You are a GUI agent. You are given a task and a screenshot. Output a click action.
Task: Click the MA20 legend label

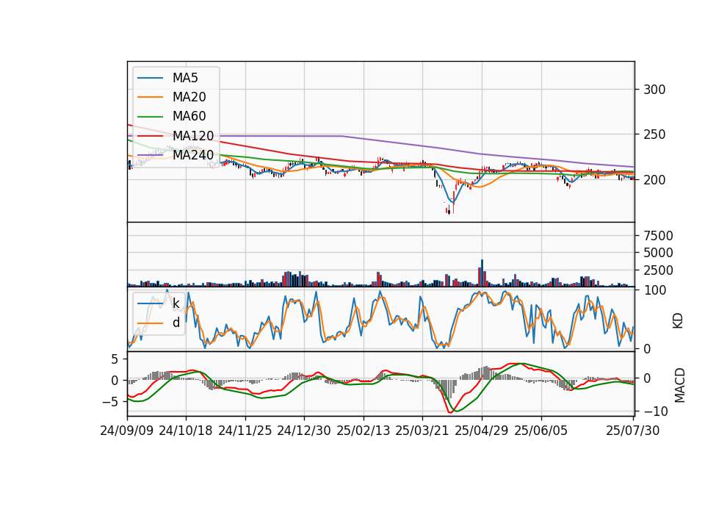189,97
